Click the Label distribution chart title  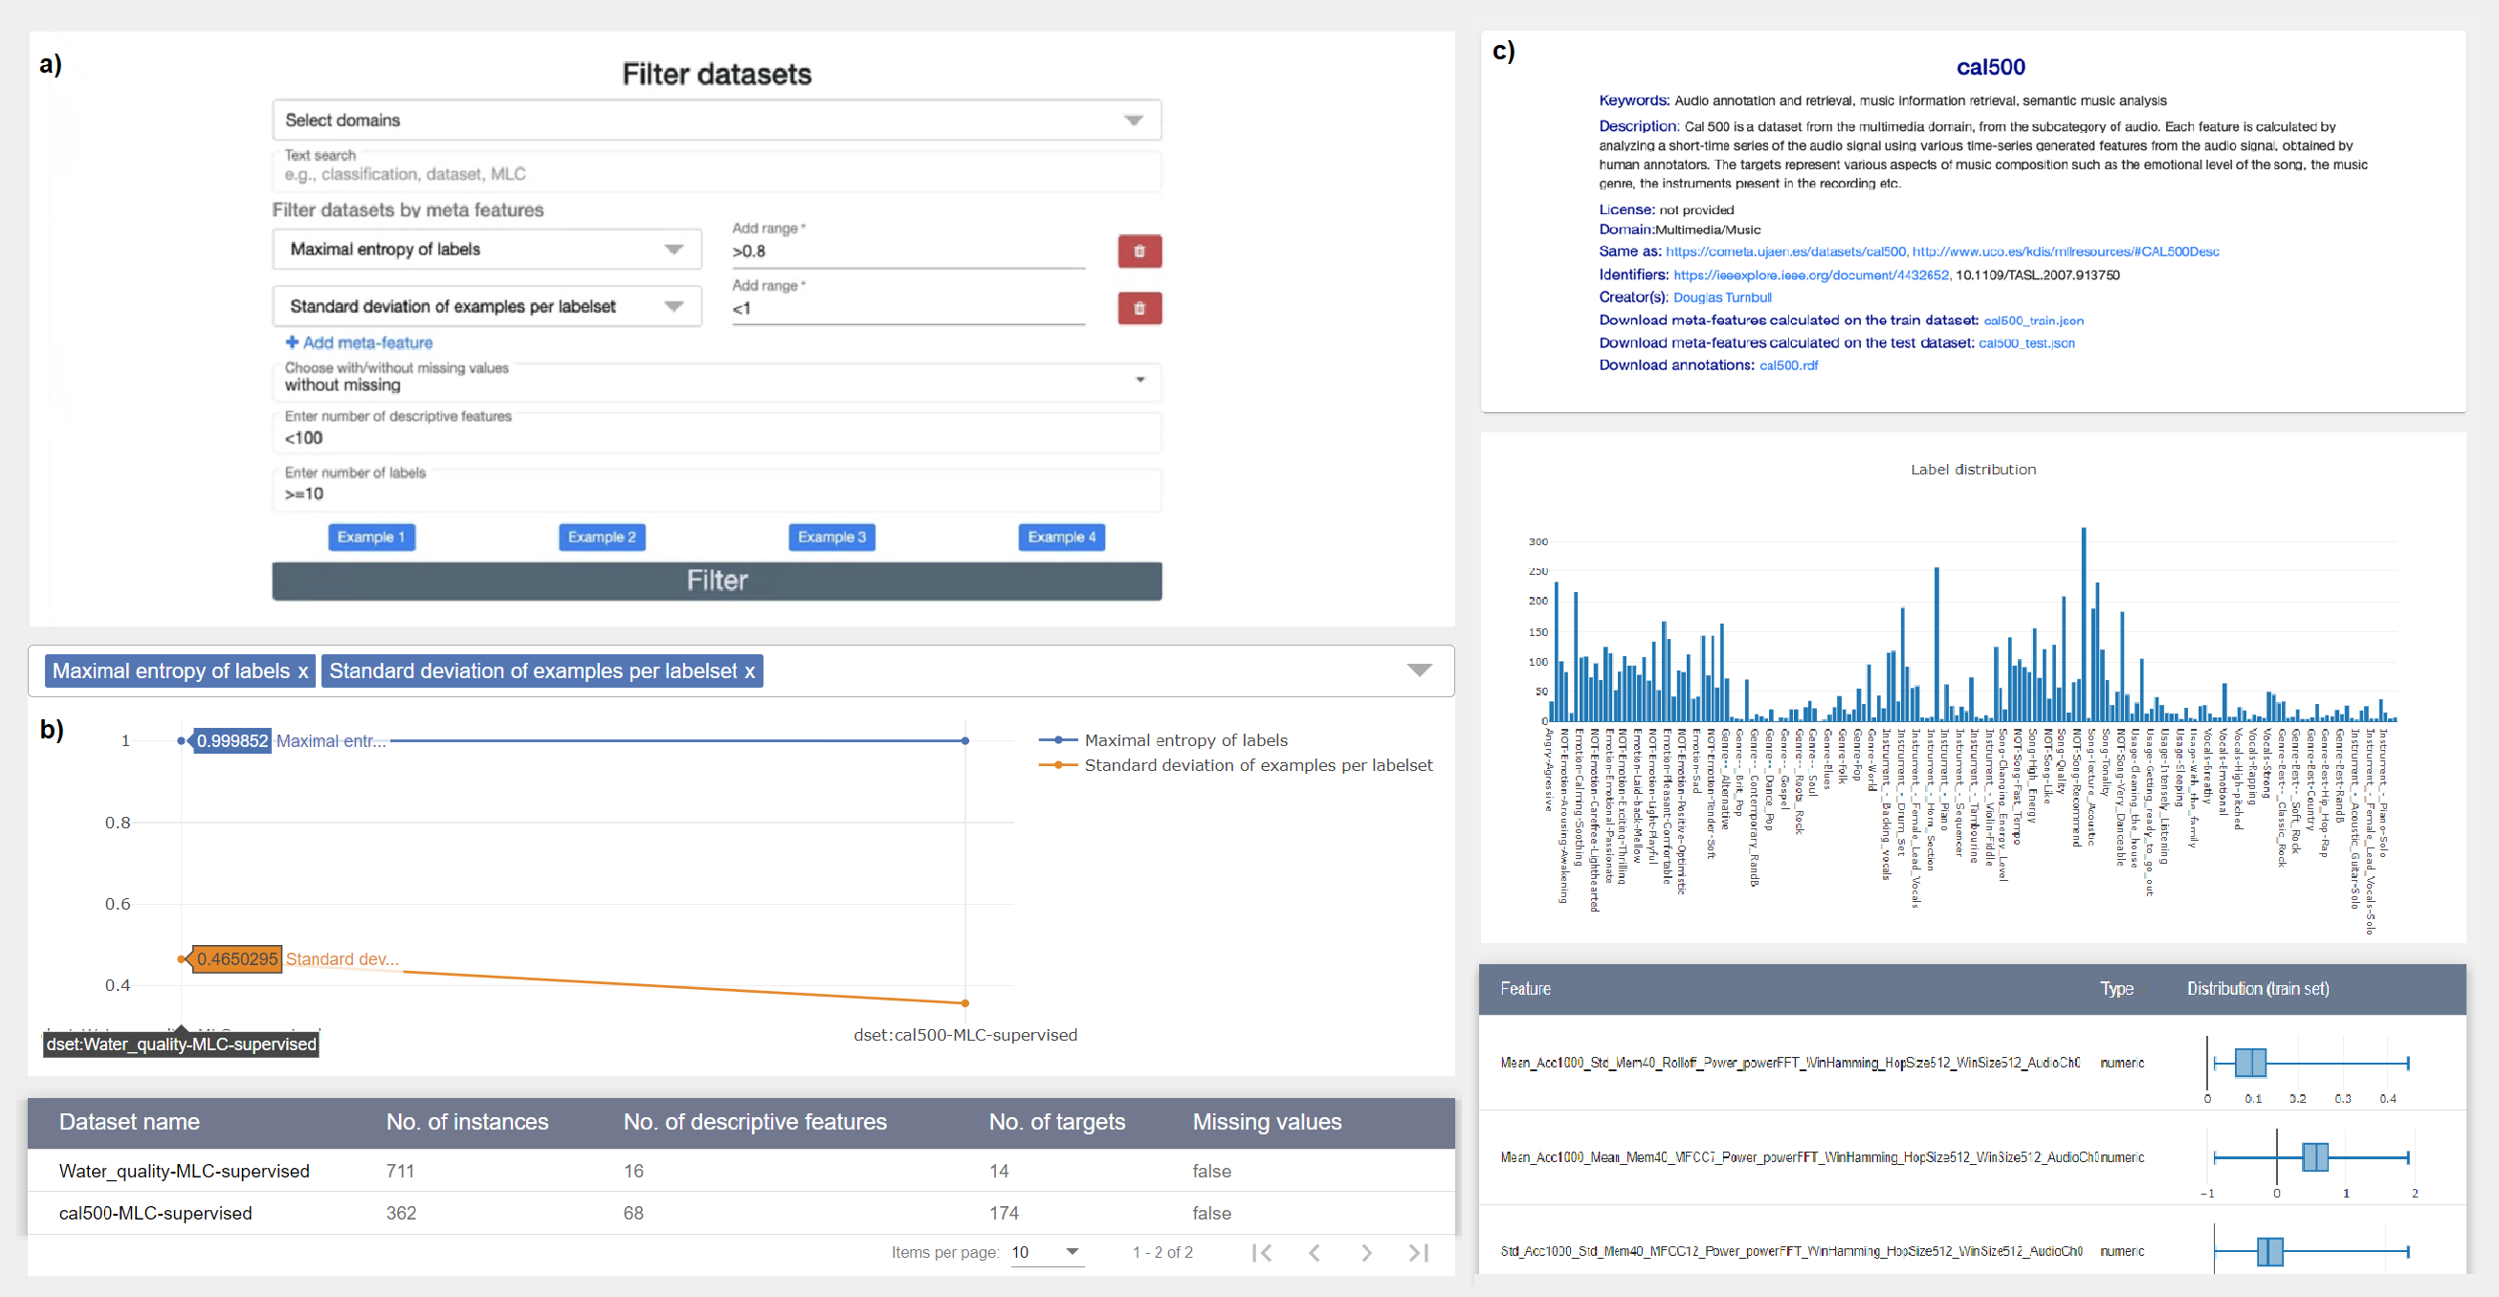pyautogui.click(x=1973, y=470)
